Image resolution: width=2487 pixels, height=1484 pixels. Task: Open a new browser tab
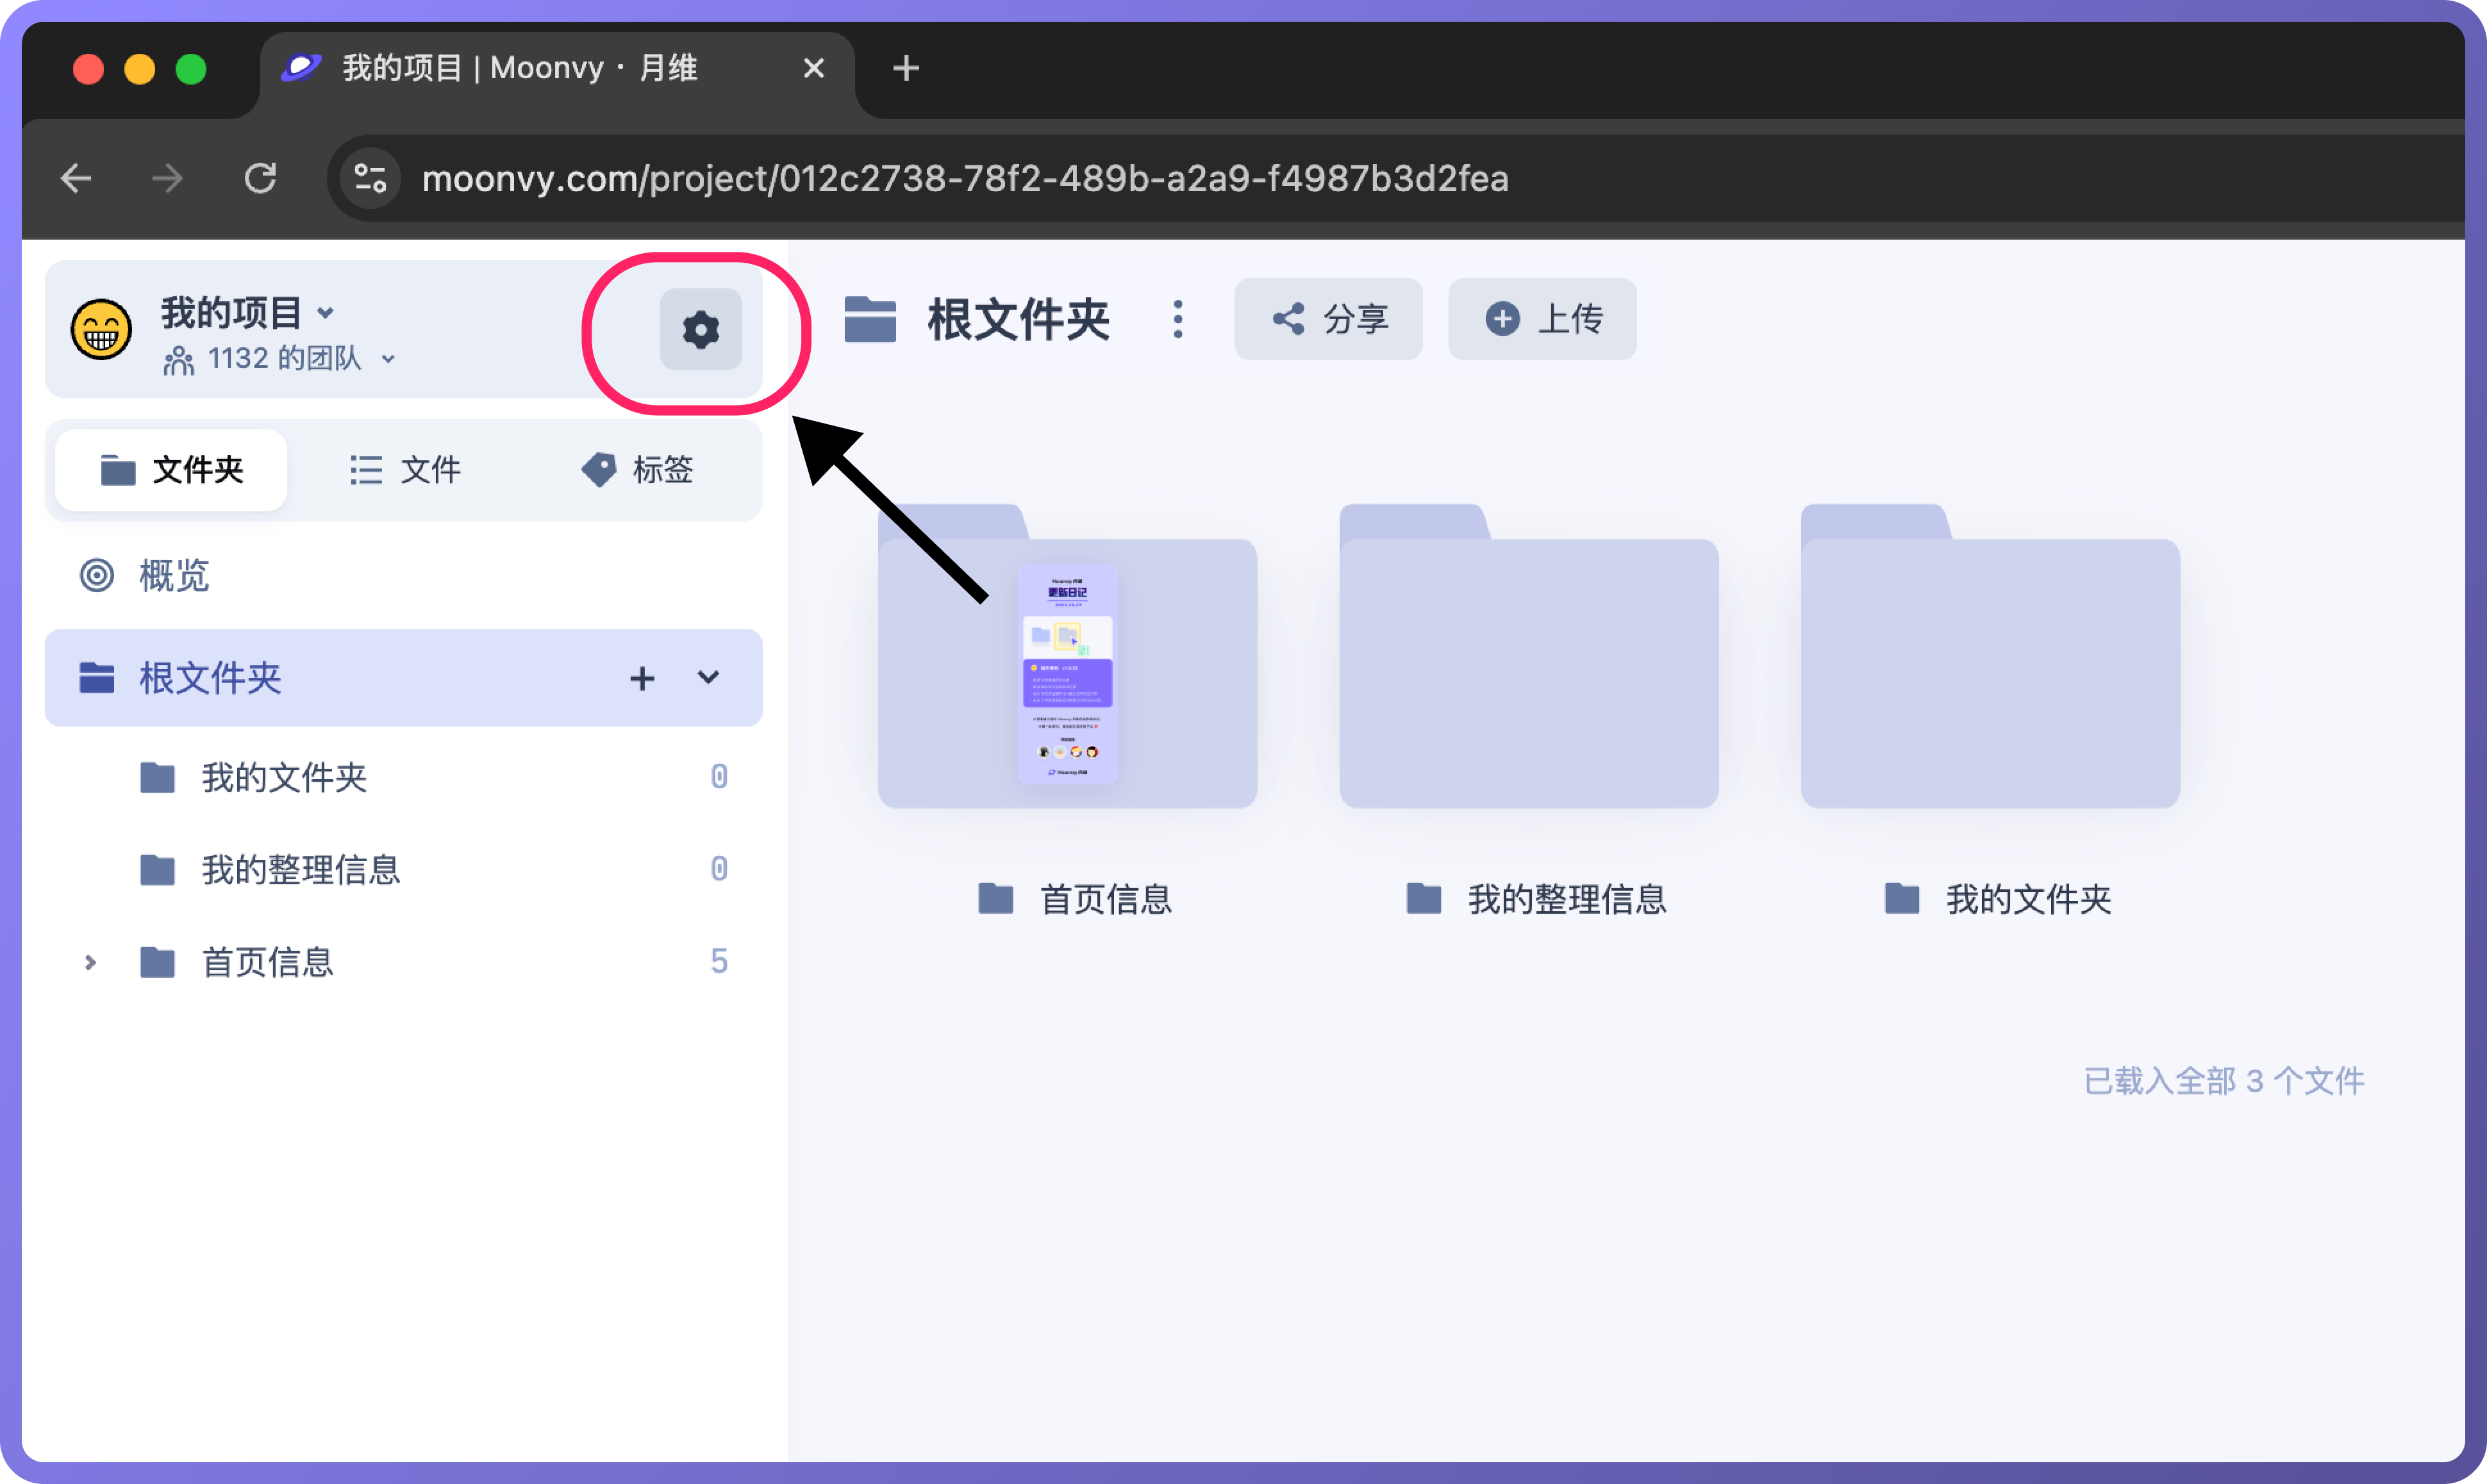pos(905,68)
